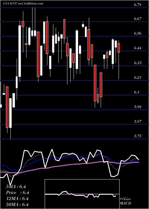Click the 6.67 price axis label

[137, 19]
